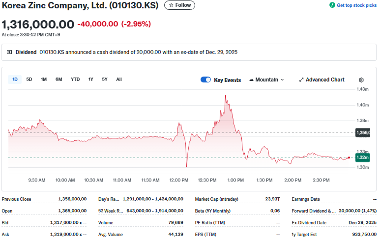This screenshot has width=380, height=240.
Task: Open chart settings gear icon
Action: point(361,80)
